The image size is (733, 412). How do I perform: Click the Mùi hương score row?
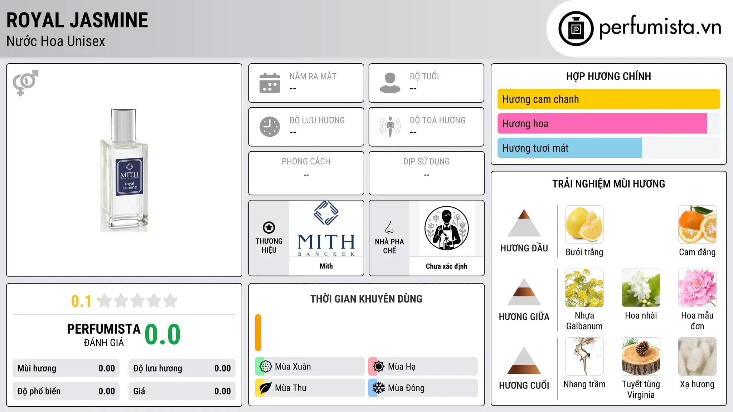(66, 368)
